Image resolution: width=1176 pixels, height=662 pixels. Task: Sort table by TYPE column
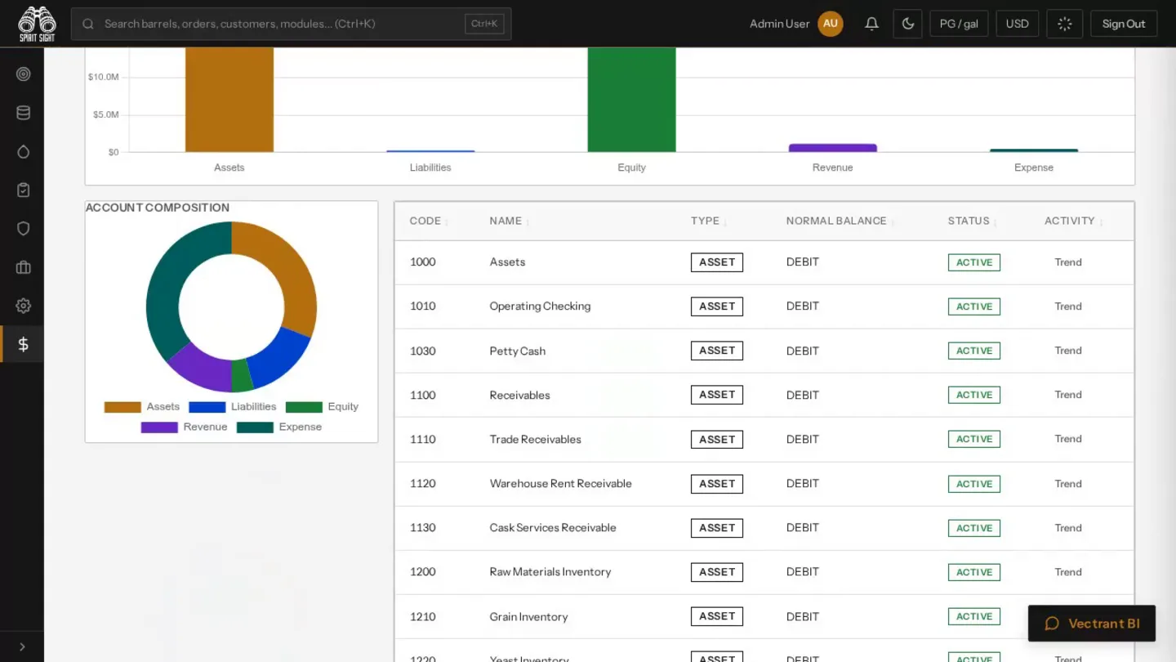coord(709,221)
